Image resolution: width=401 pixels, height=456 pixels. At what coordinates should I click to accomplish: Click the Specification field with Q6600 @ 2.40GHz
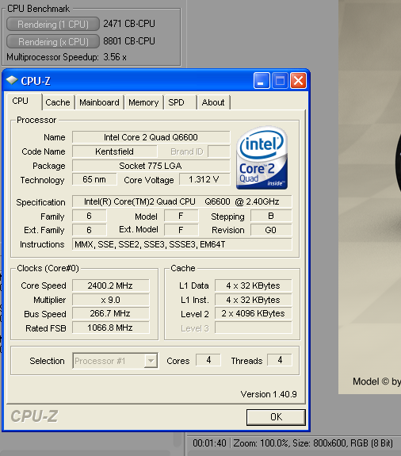(x=182, y=201)
